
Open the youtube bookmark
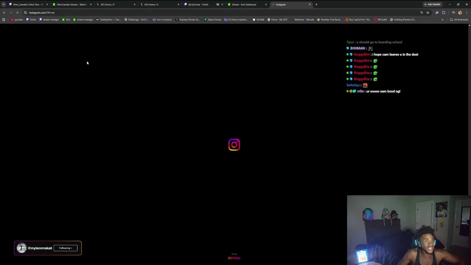(x=17, y=20)
